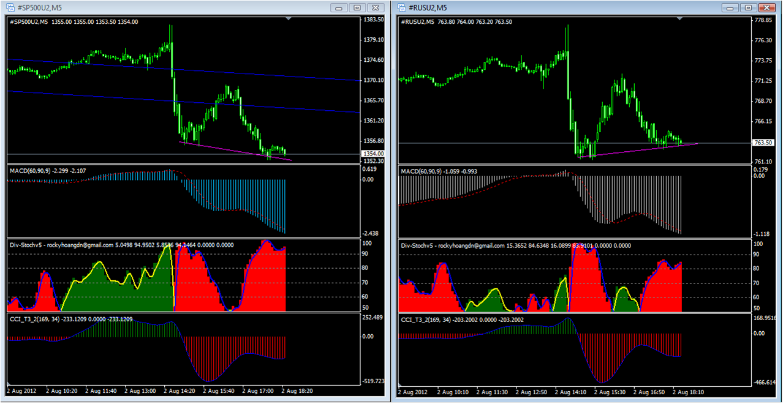Click the CCI scale value -466.614
Image resolution: width=783 pixels, height=404 pixels.
tap(765, 382)
